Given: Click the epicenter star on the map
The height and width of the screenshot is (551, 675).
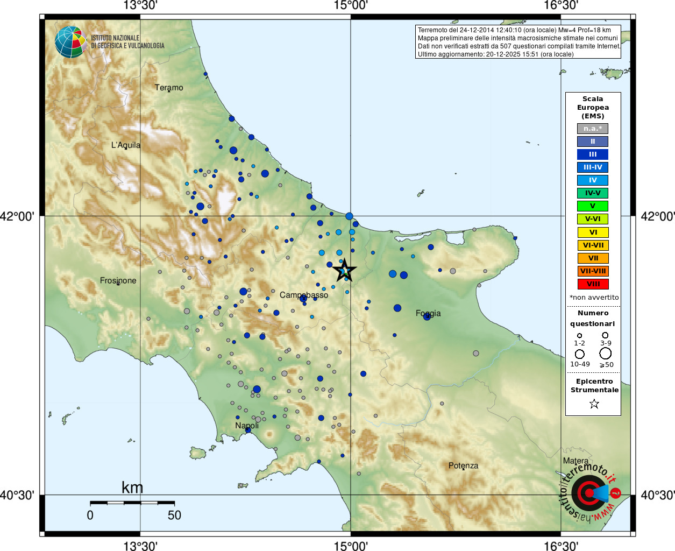Looking at the screenshot, I should [x=344, y=270].
